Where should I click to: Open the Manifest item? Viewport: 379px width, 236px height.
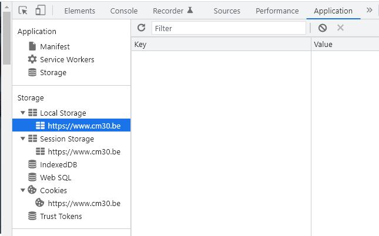[55, 46]
